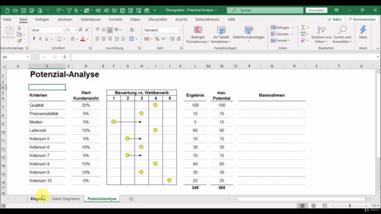Toggle align text left
This screenshot has height=214, width=381.
point(98,39)
